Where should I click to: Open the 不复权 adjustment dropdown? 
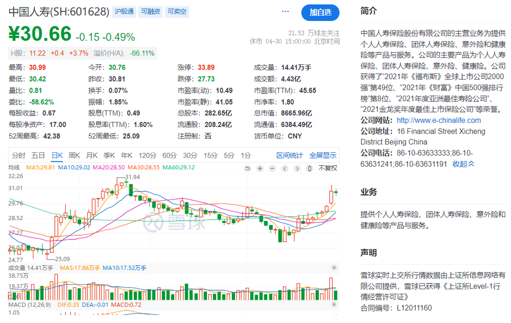tap(328, 168)
